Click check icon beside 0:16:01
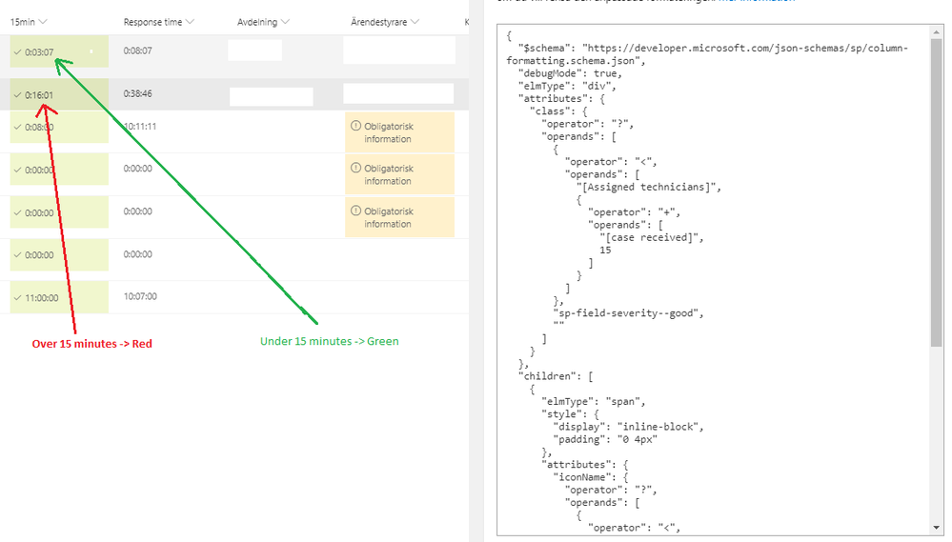This screenshot has height=542, width=952. [17, 95]
